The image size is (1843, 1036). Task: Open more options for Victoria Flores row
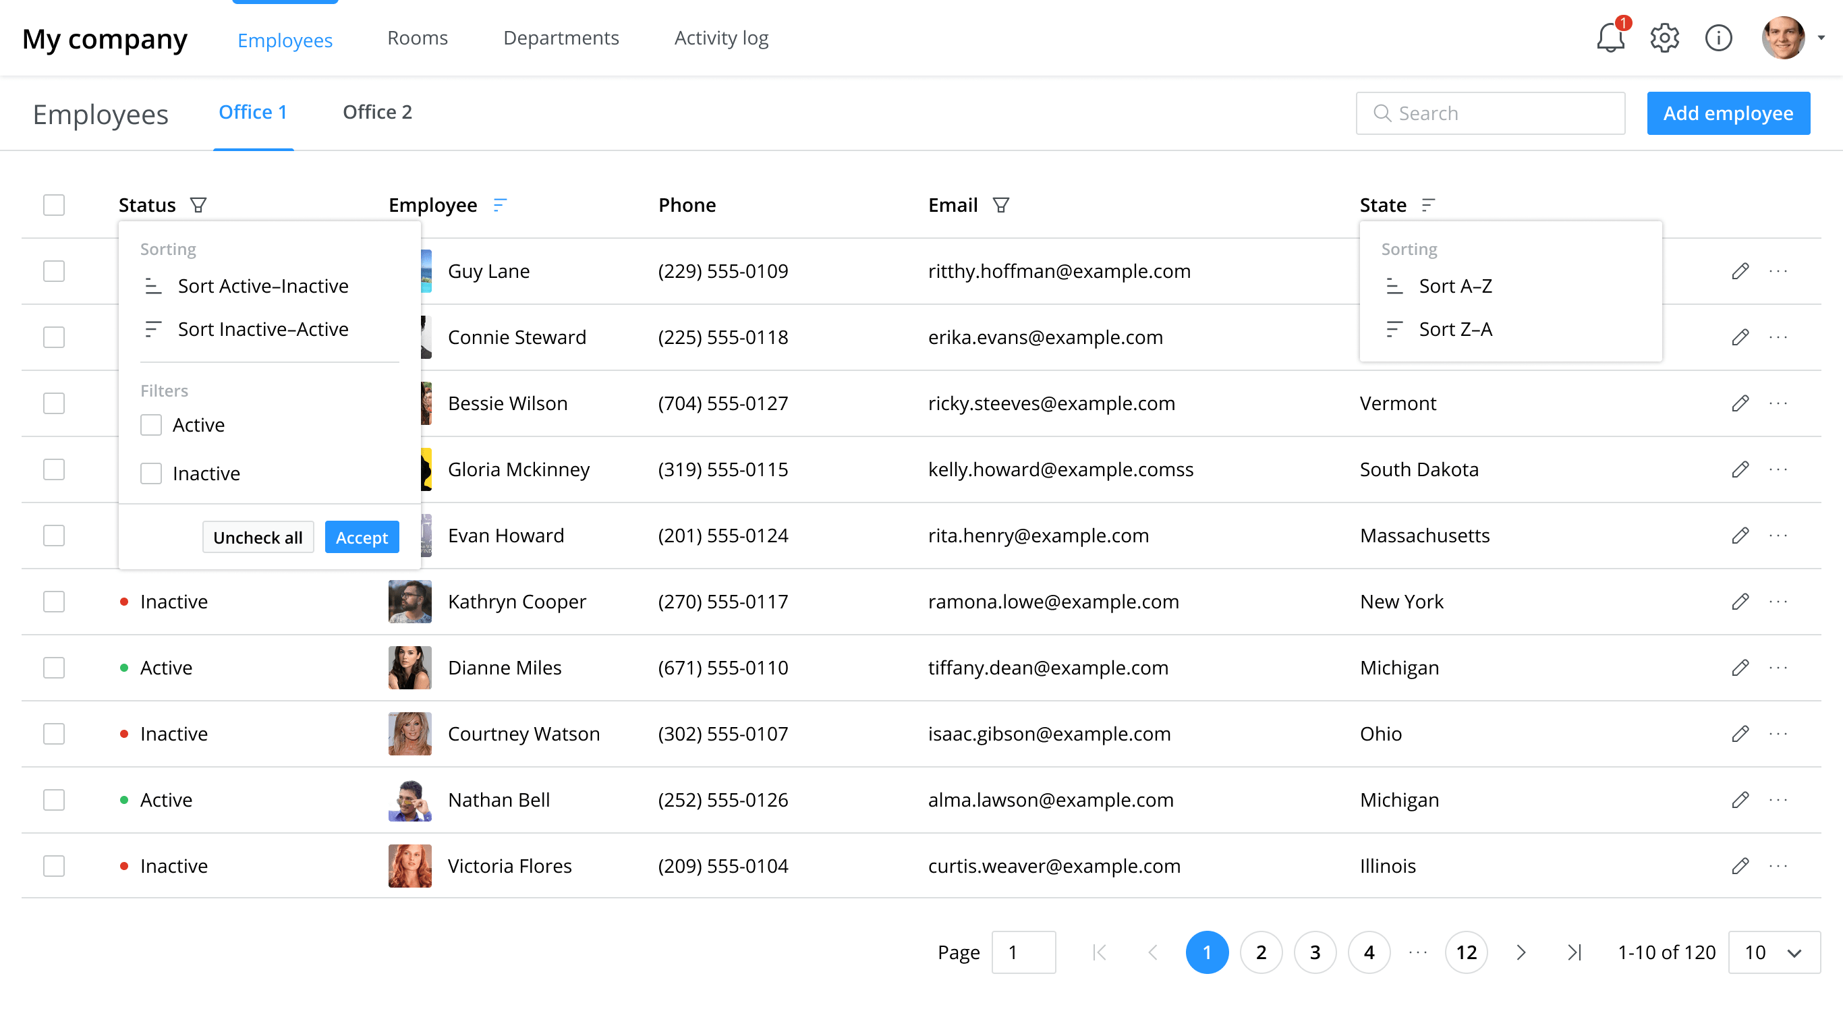coord(1778,866)
